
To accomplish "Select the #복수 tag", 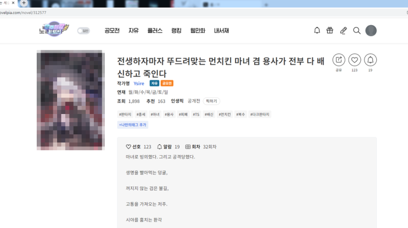I will [241, 114].
